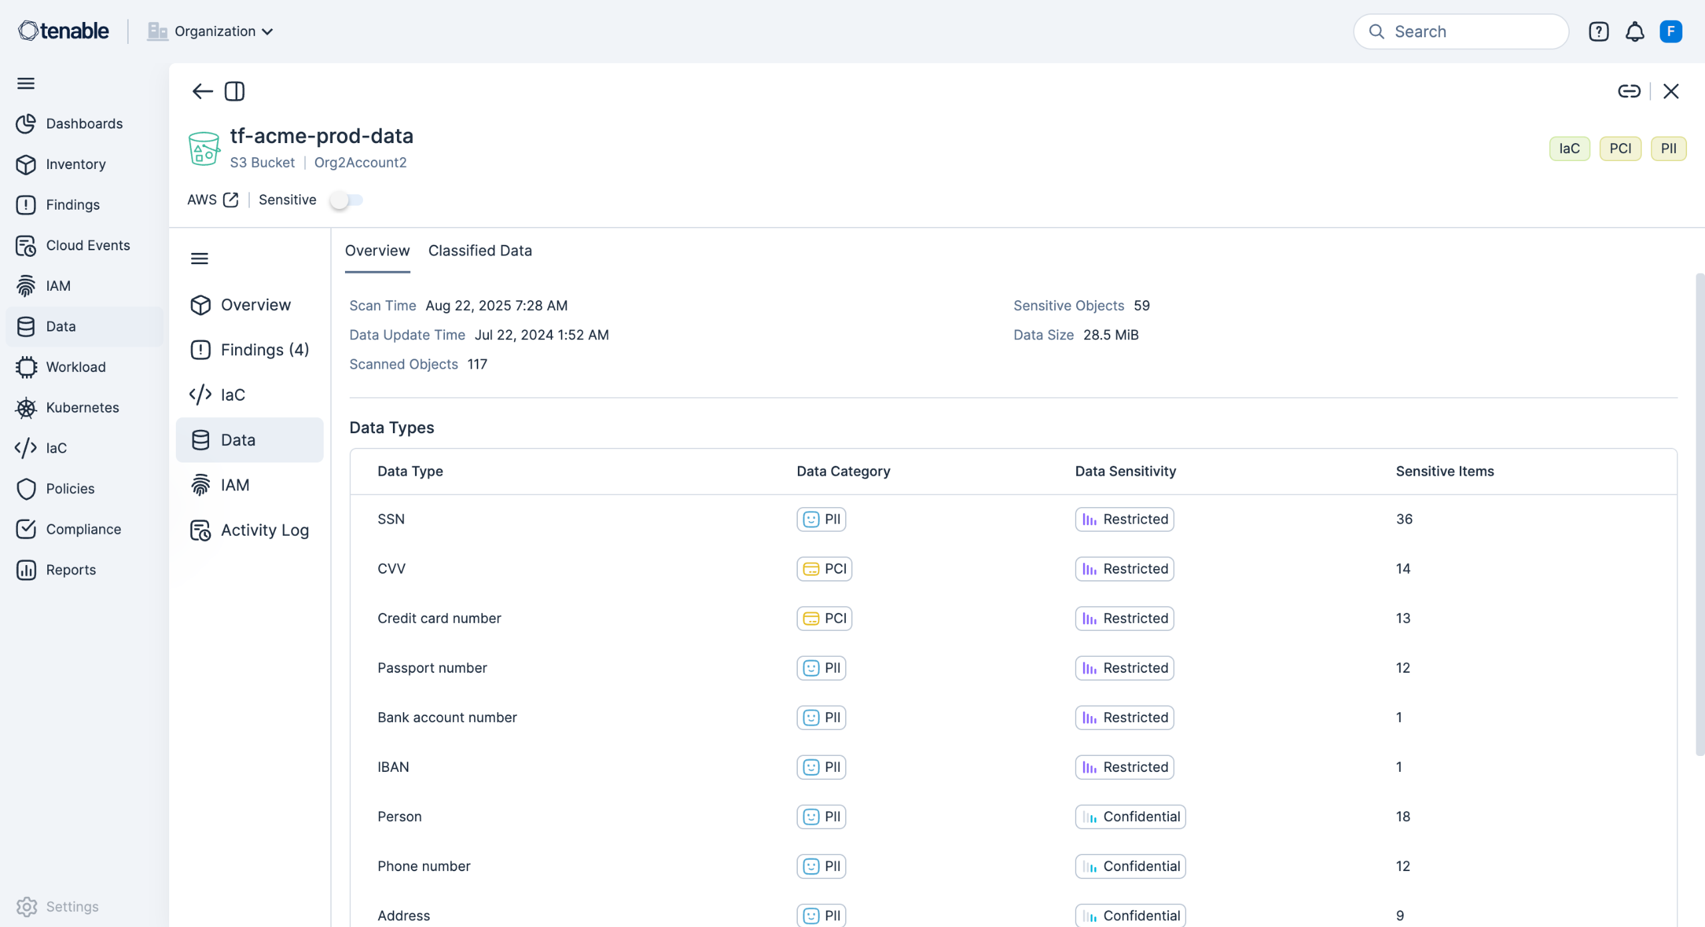Toggle the split panel view icon

(x=234, y=91)
